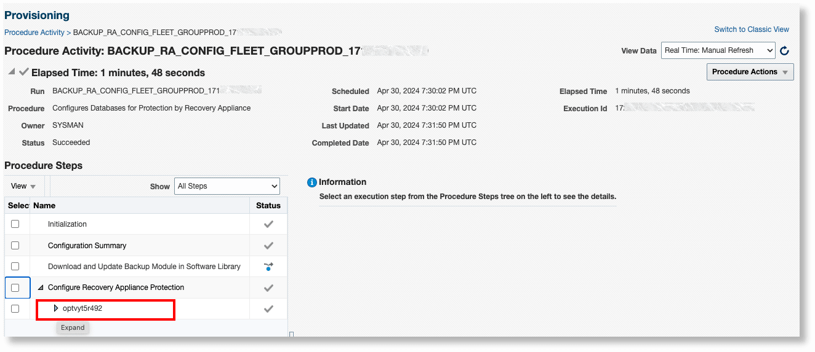Click the Initialization row success checkmark

coord(268,224)
